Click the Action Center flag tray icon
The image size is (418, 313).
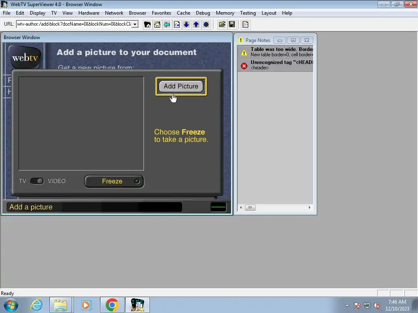(x=357, y=306)
